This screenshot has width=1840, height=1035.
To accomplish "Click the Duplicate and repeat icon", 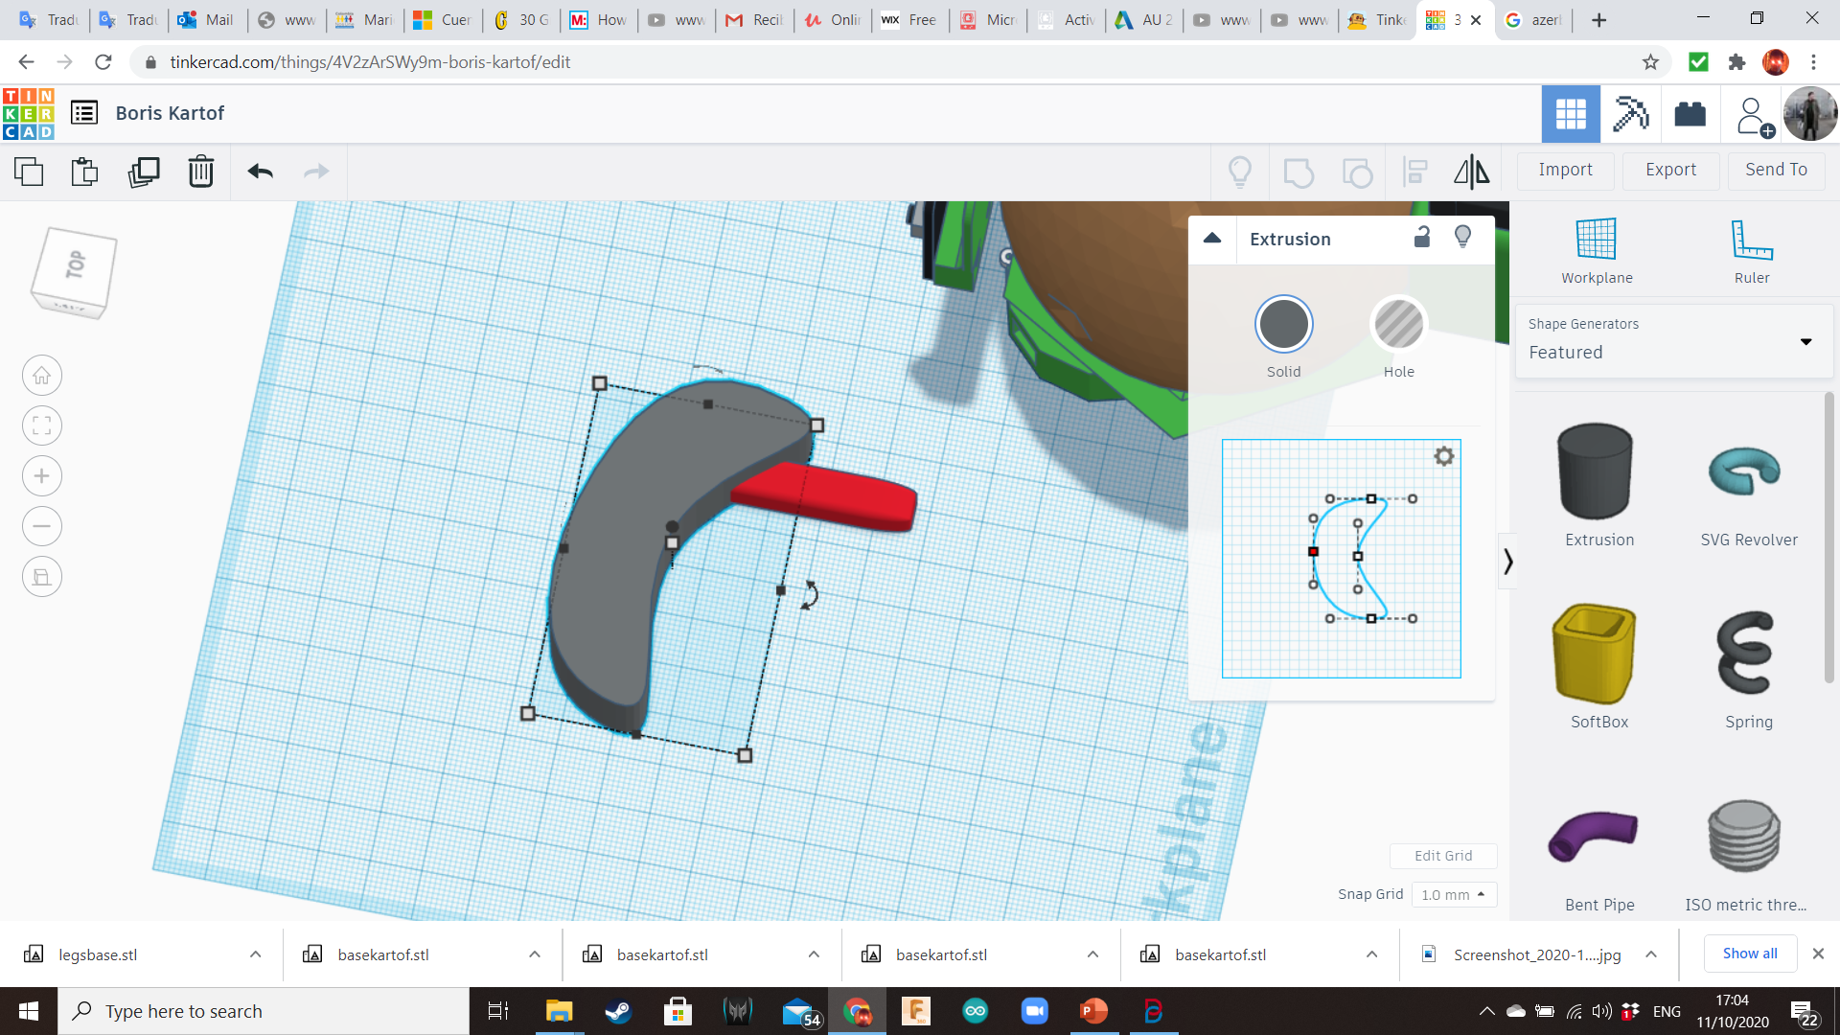I will [x=144, y=172].
